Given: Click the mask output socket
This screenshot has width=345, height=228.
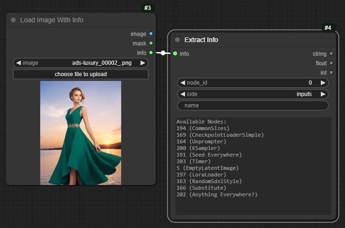Looking at the screenshot, I should point(151,43).
